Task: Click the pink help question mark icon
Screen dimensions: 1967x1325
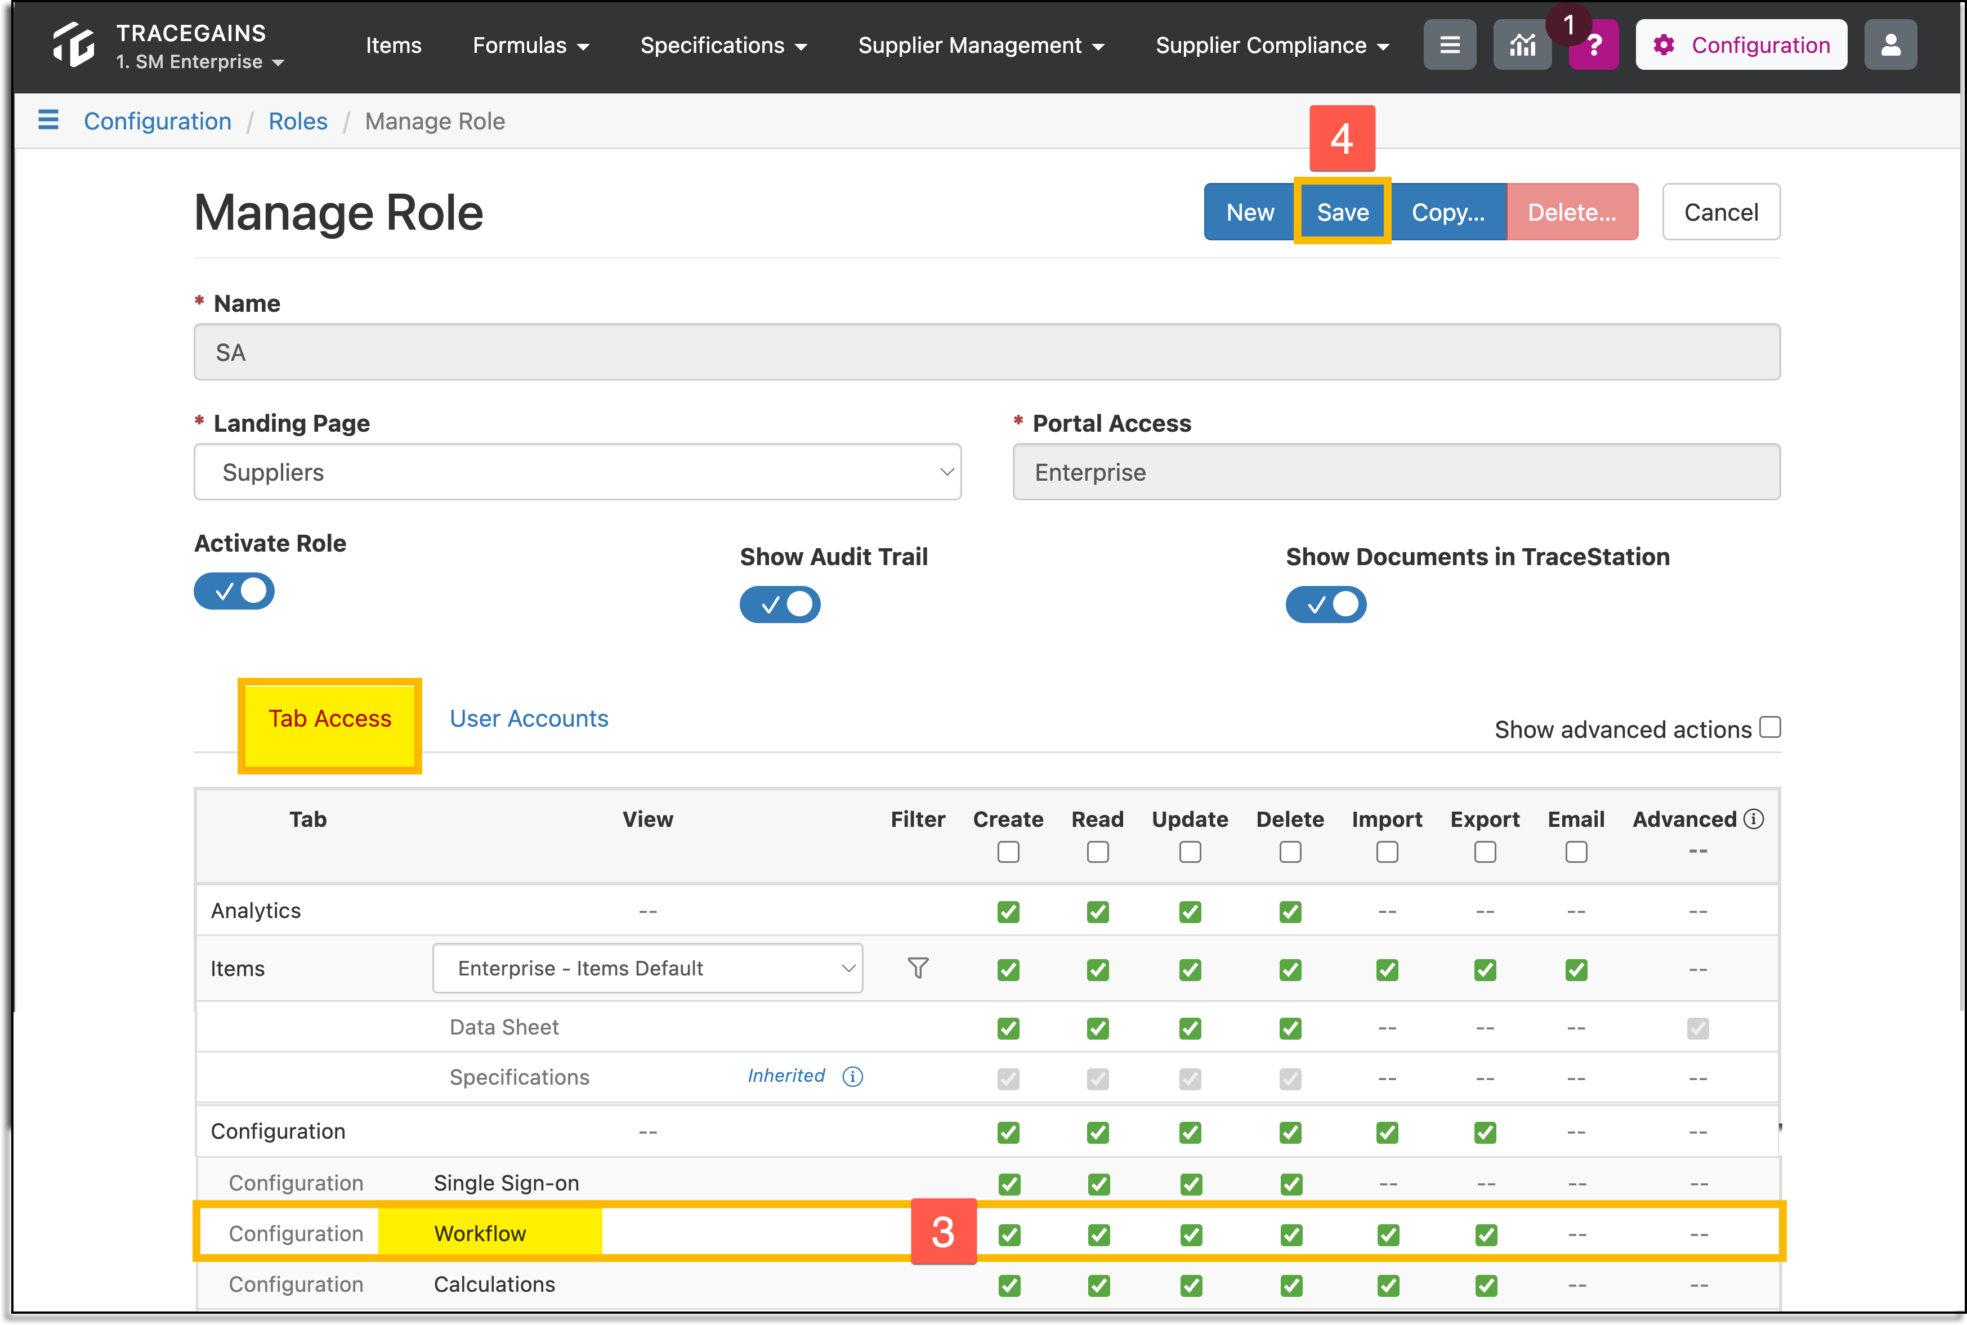Action: [x=1594, y=45]
